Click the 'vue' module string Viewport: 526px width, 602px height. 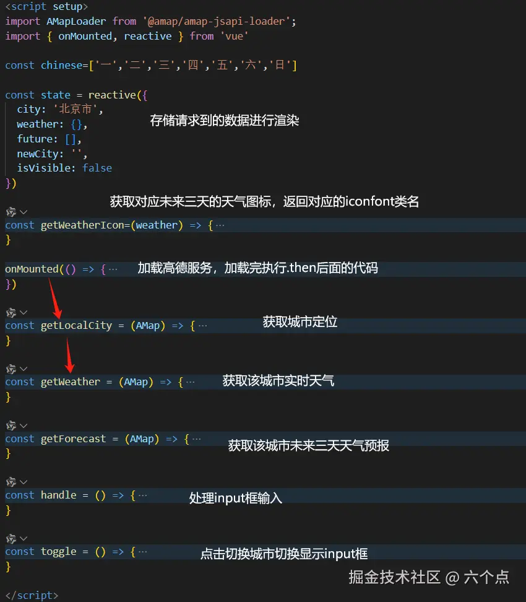234,36
